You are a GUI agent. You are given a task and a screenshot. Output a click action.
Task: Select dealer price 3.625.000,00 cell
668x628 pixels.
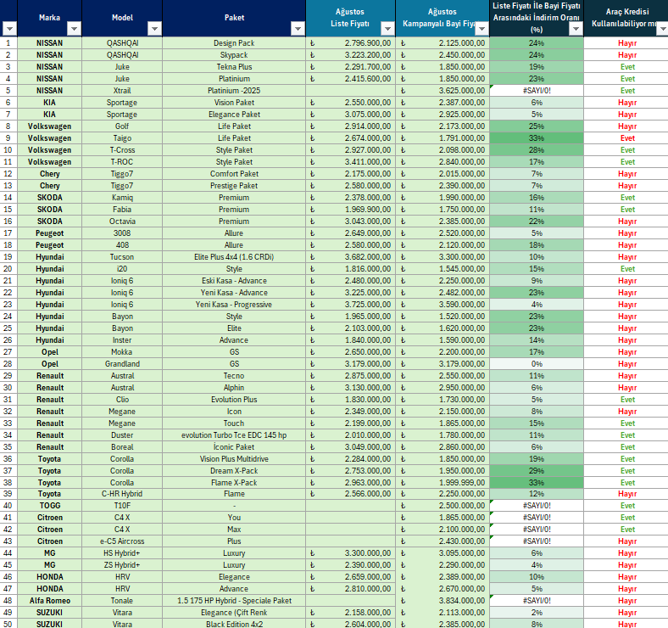pos(443,91)
